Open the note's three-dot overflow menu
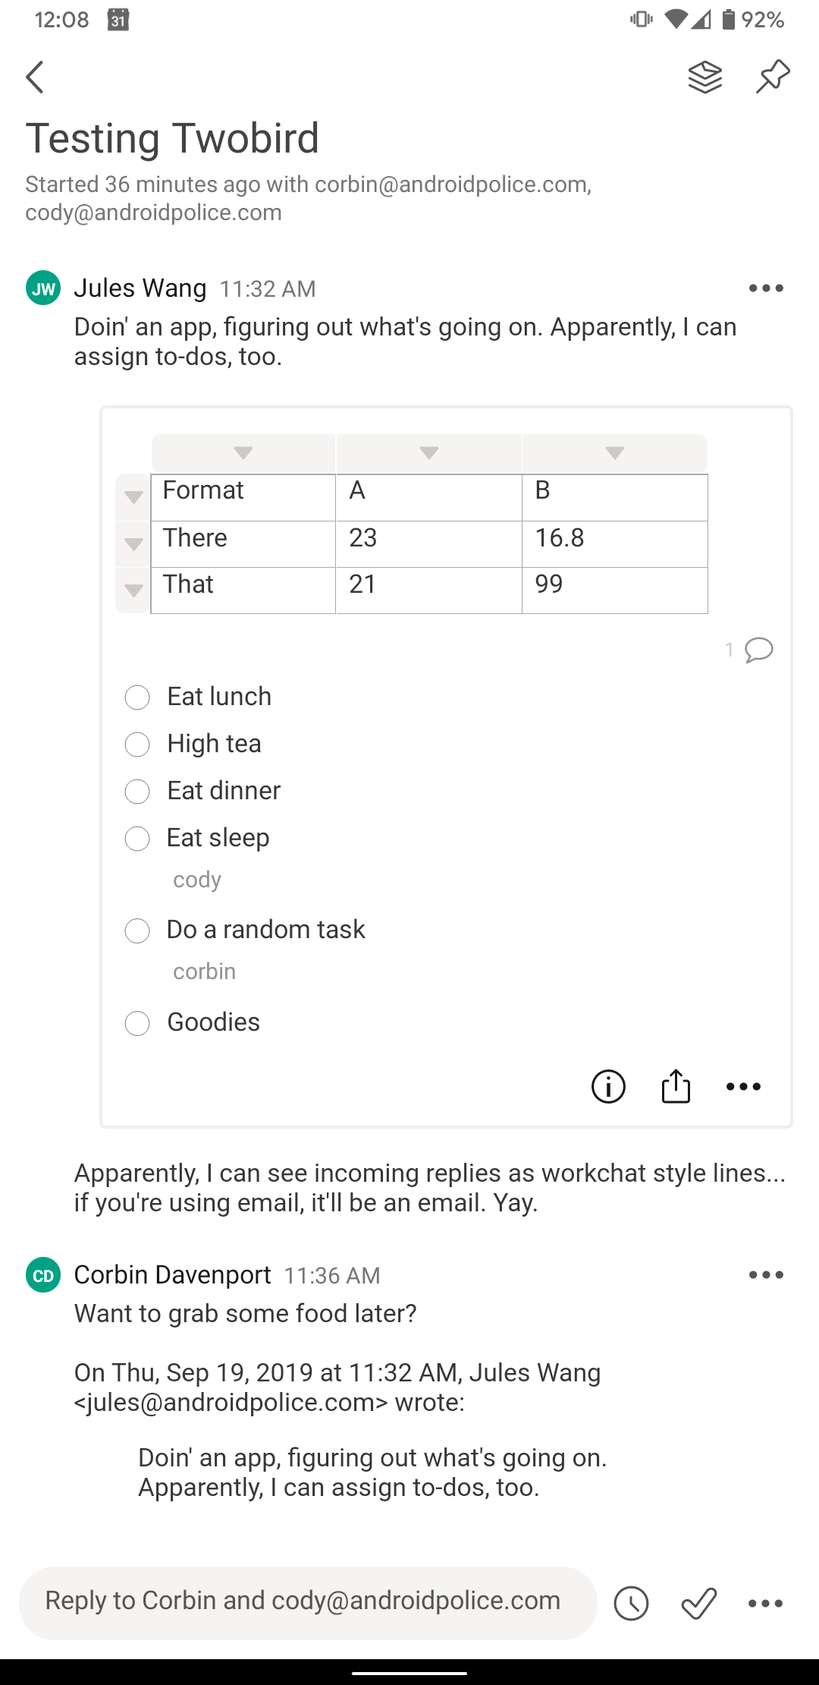 743,1086
